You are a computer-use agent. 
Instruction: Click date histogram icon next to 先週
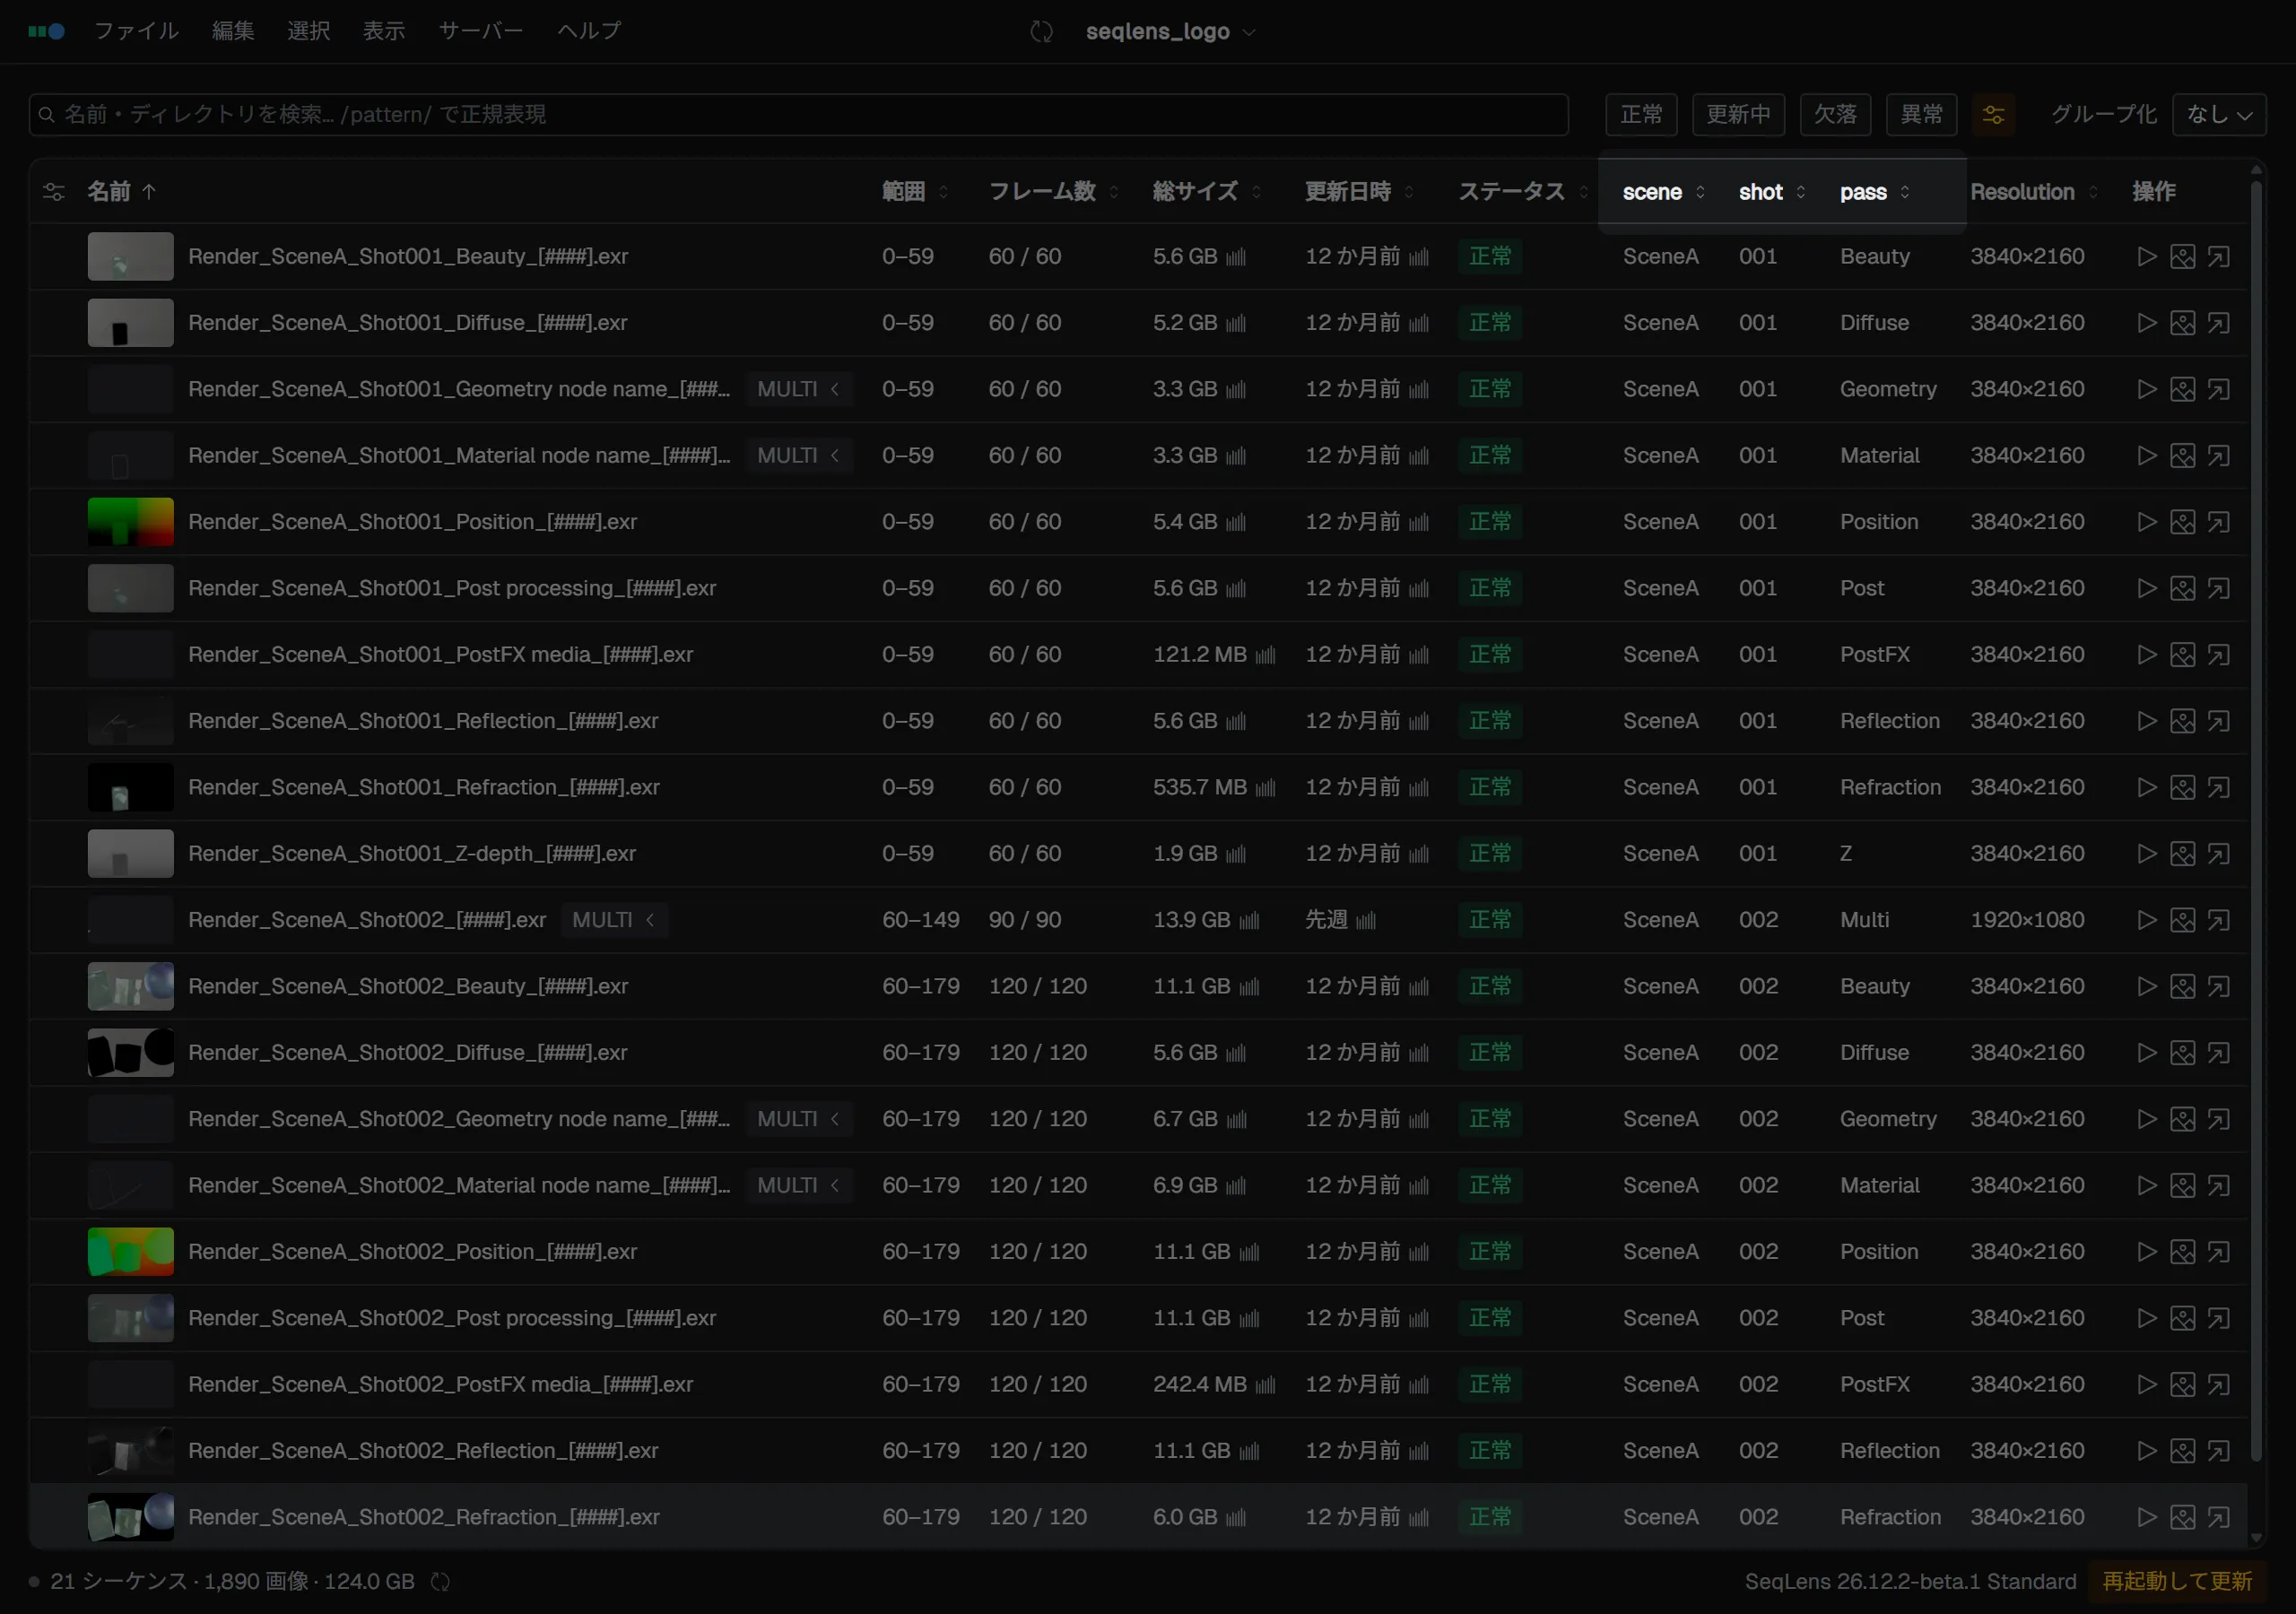click(x=1366, y=921)
